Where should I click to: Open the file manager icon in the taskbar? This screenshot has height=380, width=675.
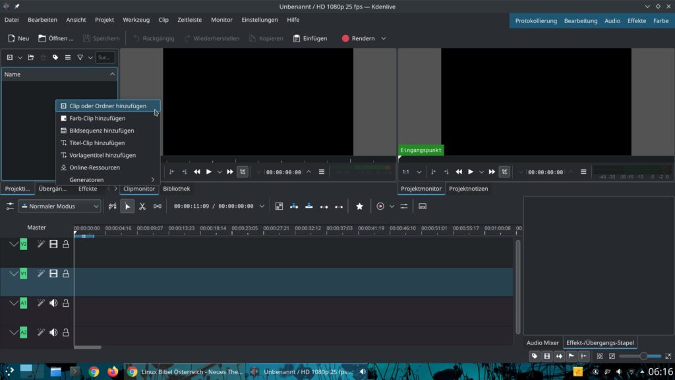55,371
